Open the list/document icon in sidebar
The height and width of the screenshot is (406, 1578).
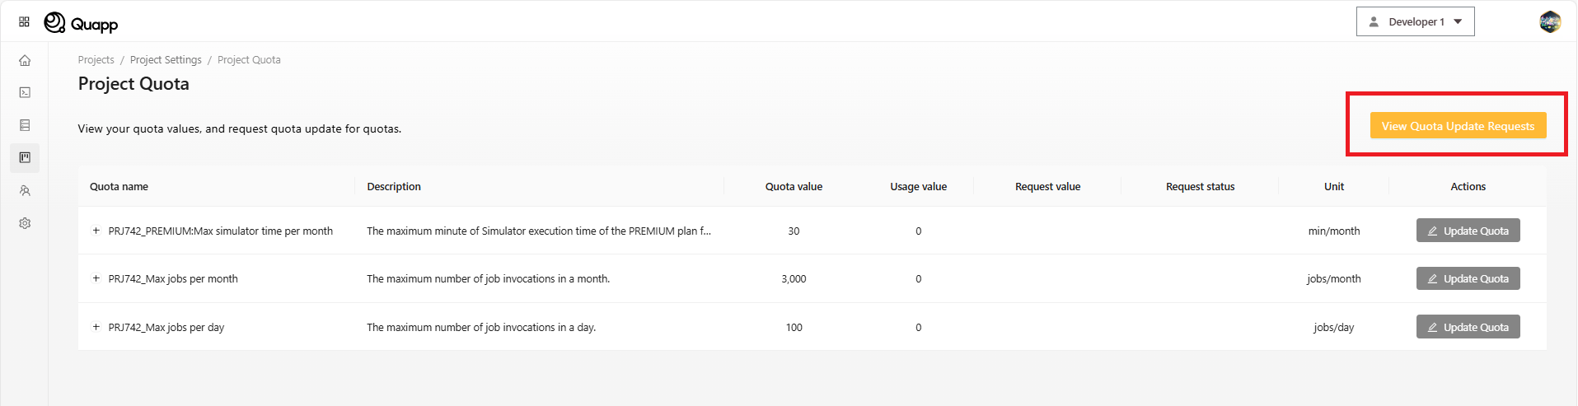point(25,125)
